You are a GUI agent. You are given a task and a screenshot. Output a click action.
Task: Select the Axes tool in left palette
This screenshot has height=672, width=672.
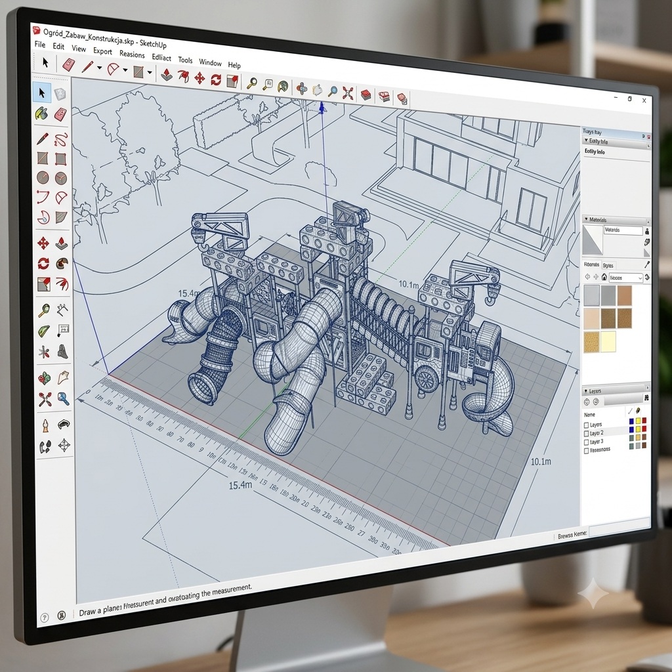[x=44, y=352]
